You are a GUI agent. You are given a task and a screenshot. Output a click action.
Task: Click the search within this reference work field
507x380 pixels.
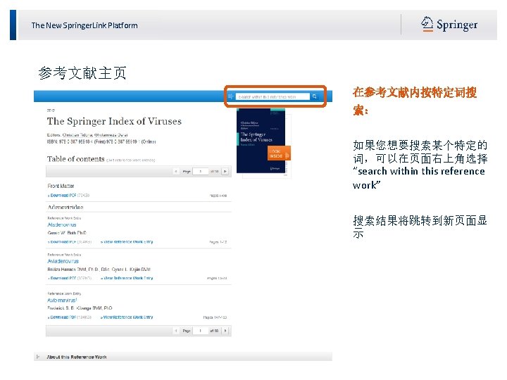(x=273, y=96)
